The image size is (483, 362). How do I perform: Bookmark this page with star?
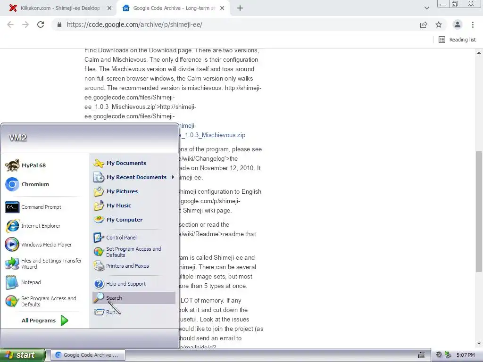coord(439,25)
